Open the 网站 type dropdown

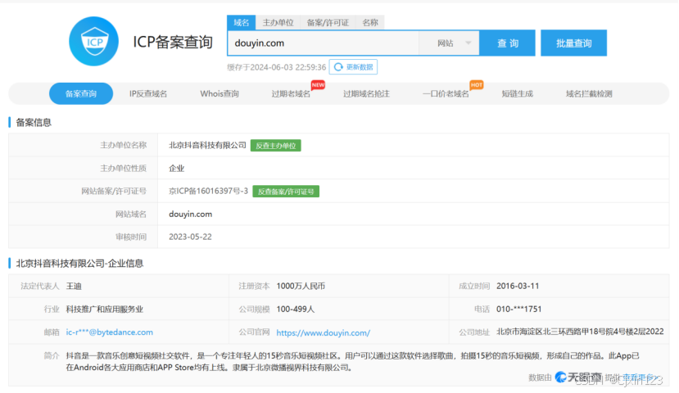click(450, 43)
